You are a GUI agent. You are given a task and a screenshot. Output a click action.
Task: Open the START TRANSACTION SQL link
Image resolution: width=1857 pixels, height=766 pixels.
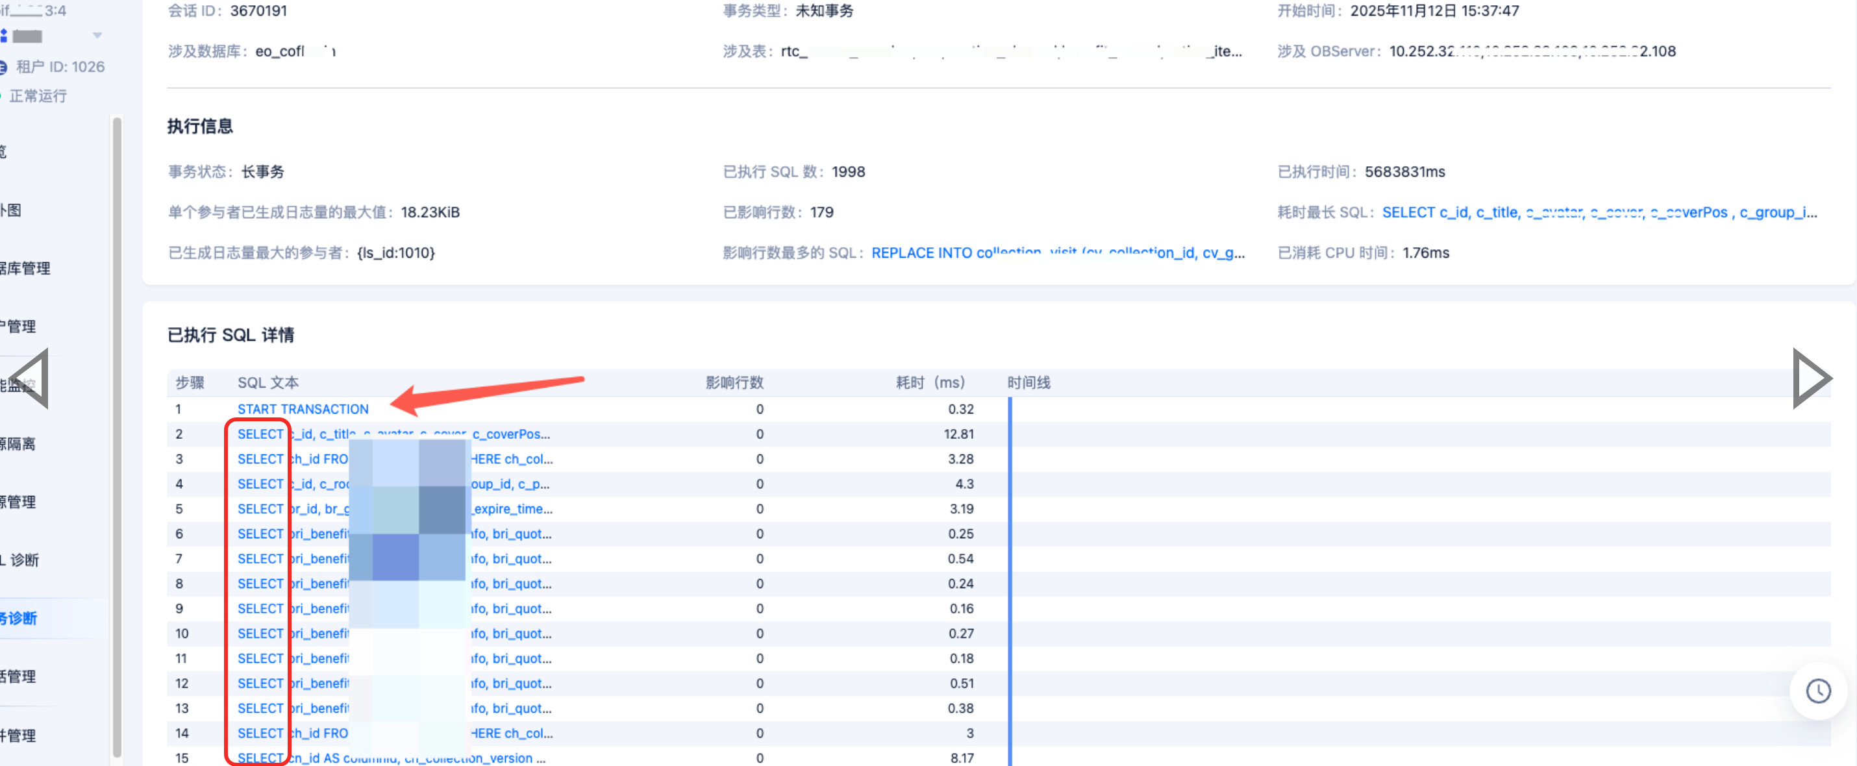303,410
